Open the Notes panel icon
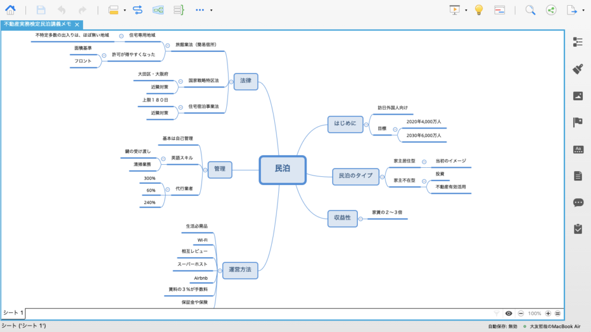The image size is (591, 332). [x=578, y=176]
